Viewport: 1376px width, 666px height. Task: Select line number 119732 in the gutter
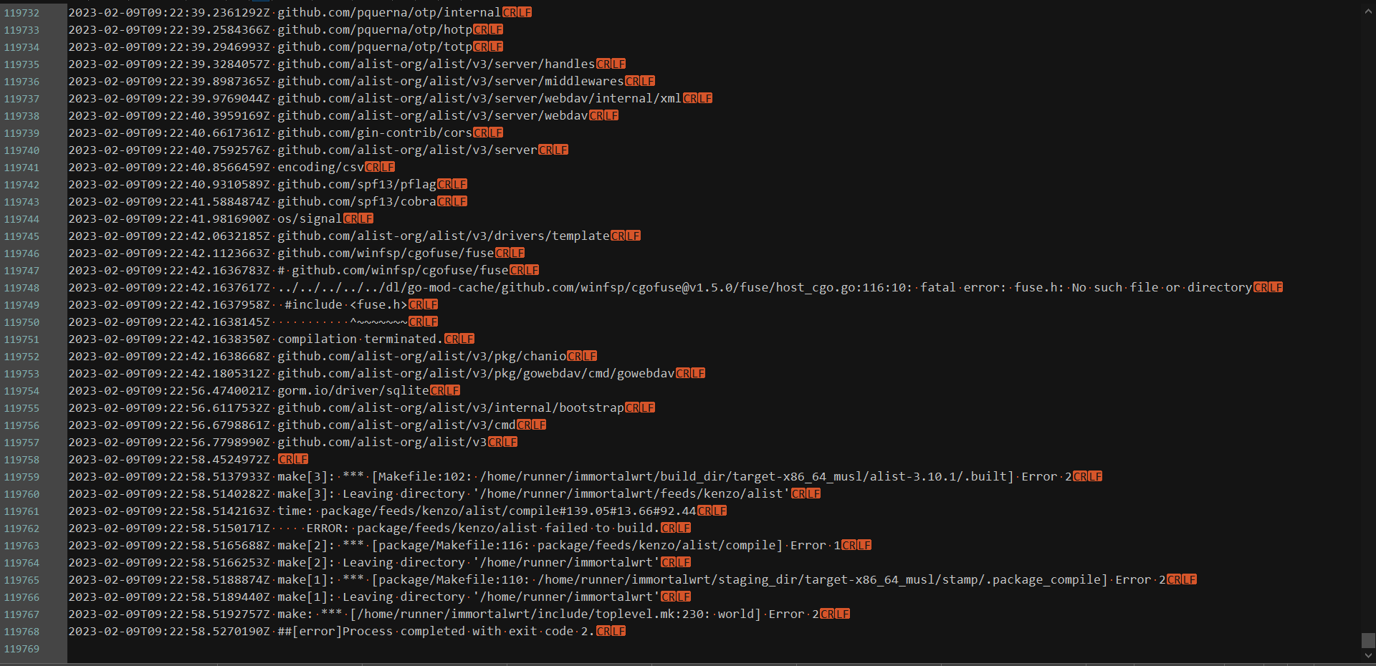coord(23,12)
